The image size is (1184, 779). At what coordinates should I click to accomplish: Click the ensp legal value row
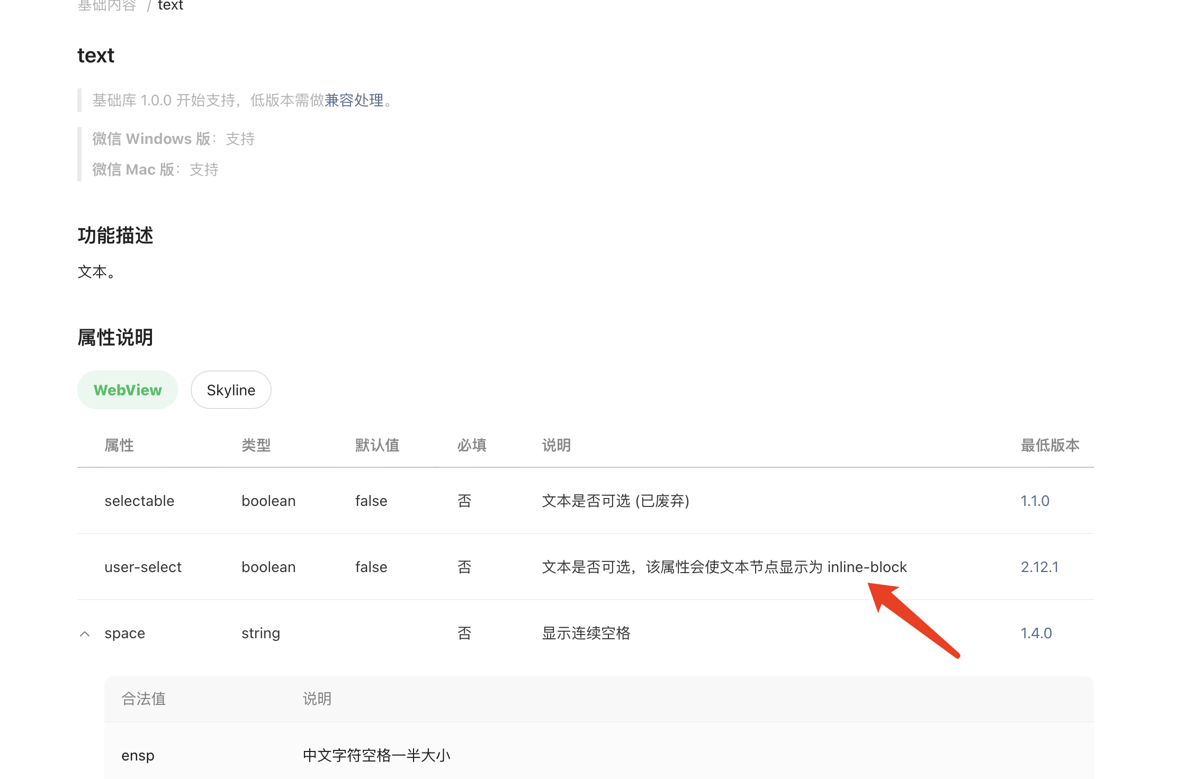pyautogui.click(x=138, y=755)
